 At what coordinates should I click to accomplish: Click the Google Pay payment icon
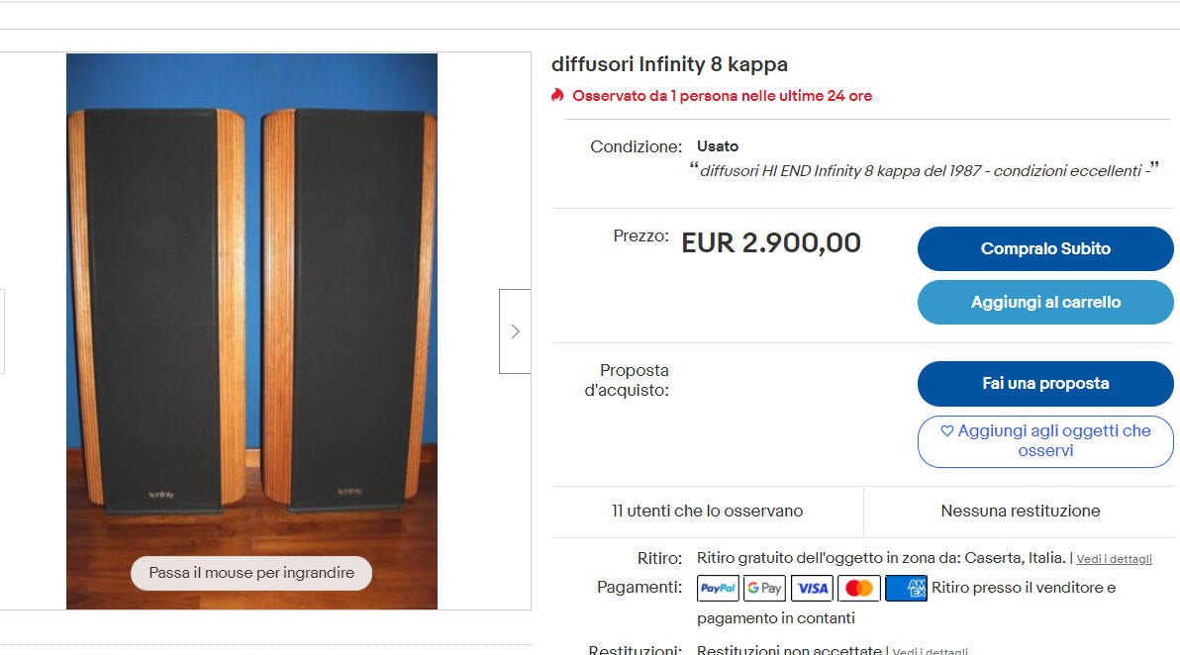764,588
